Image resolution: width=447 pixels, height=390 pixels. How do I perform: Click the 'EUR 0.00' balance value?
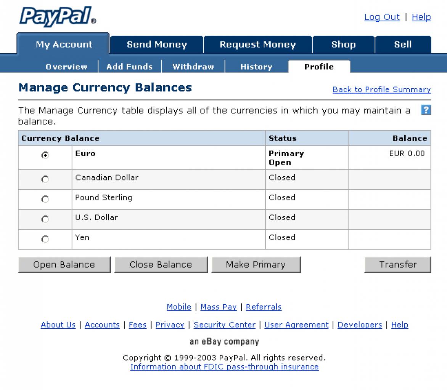tap(407, 153)
